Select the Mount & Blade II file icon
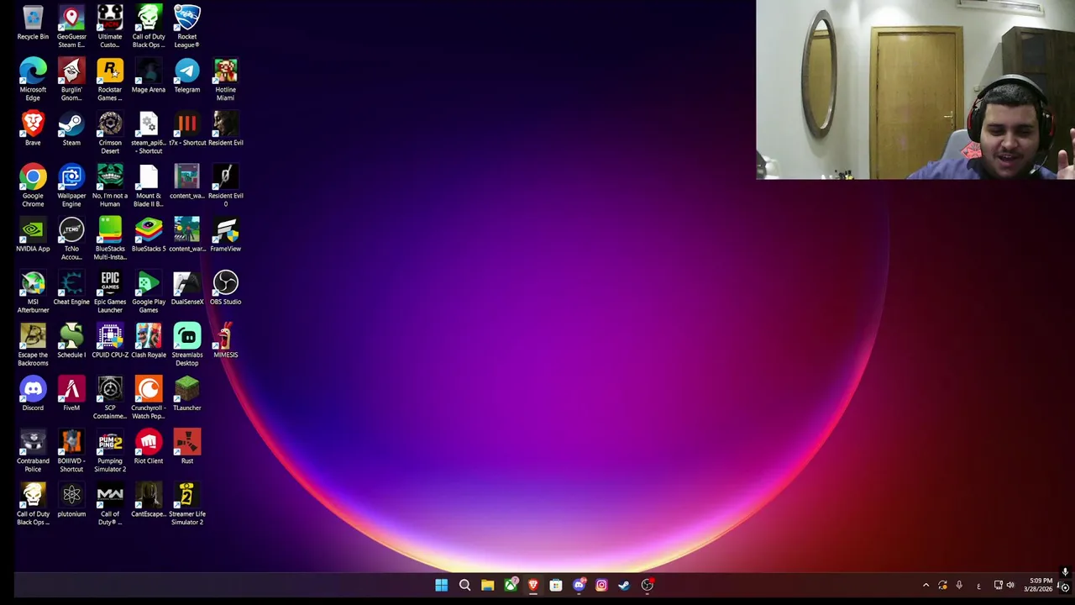 click(x=149, y=185)
